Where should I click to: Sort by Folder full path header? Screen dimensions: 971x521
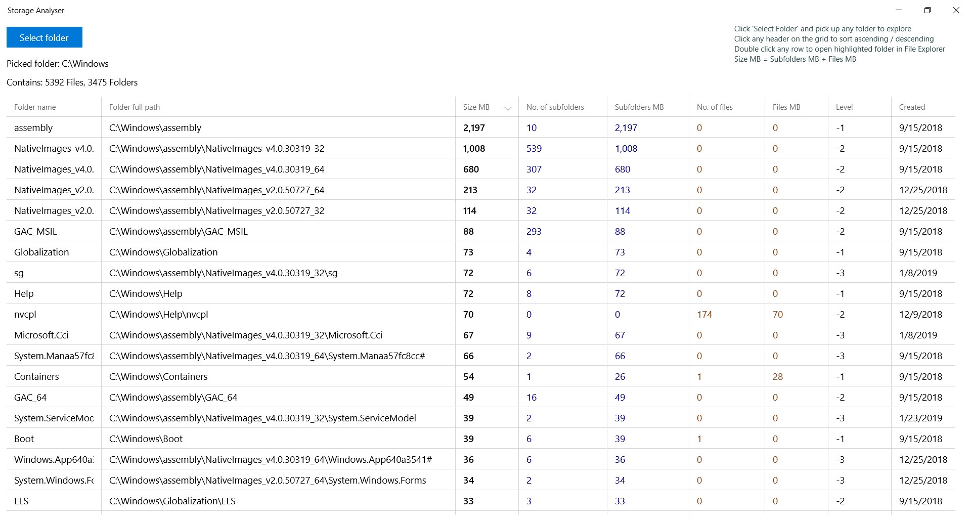click(135, 107)
